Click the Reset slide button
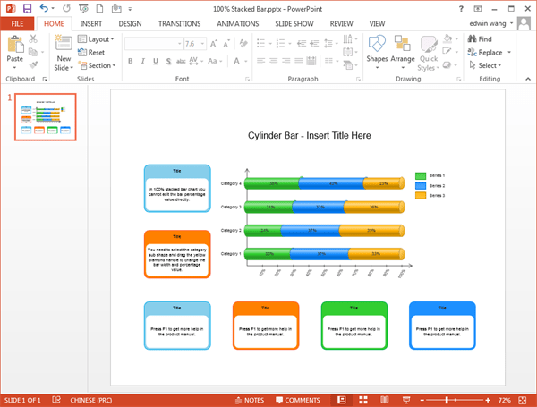Image resolution: width=537 pixels, height=407 pixels. 91,52
